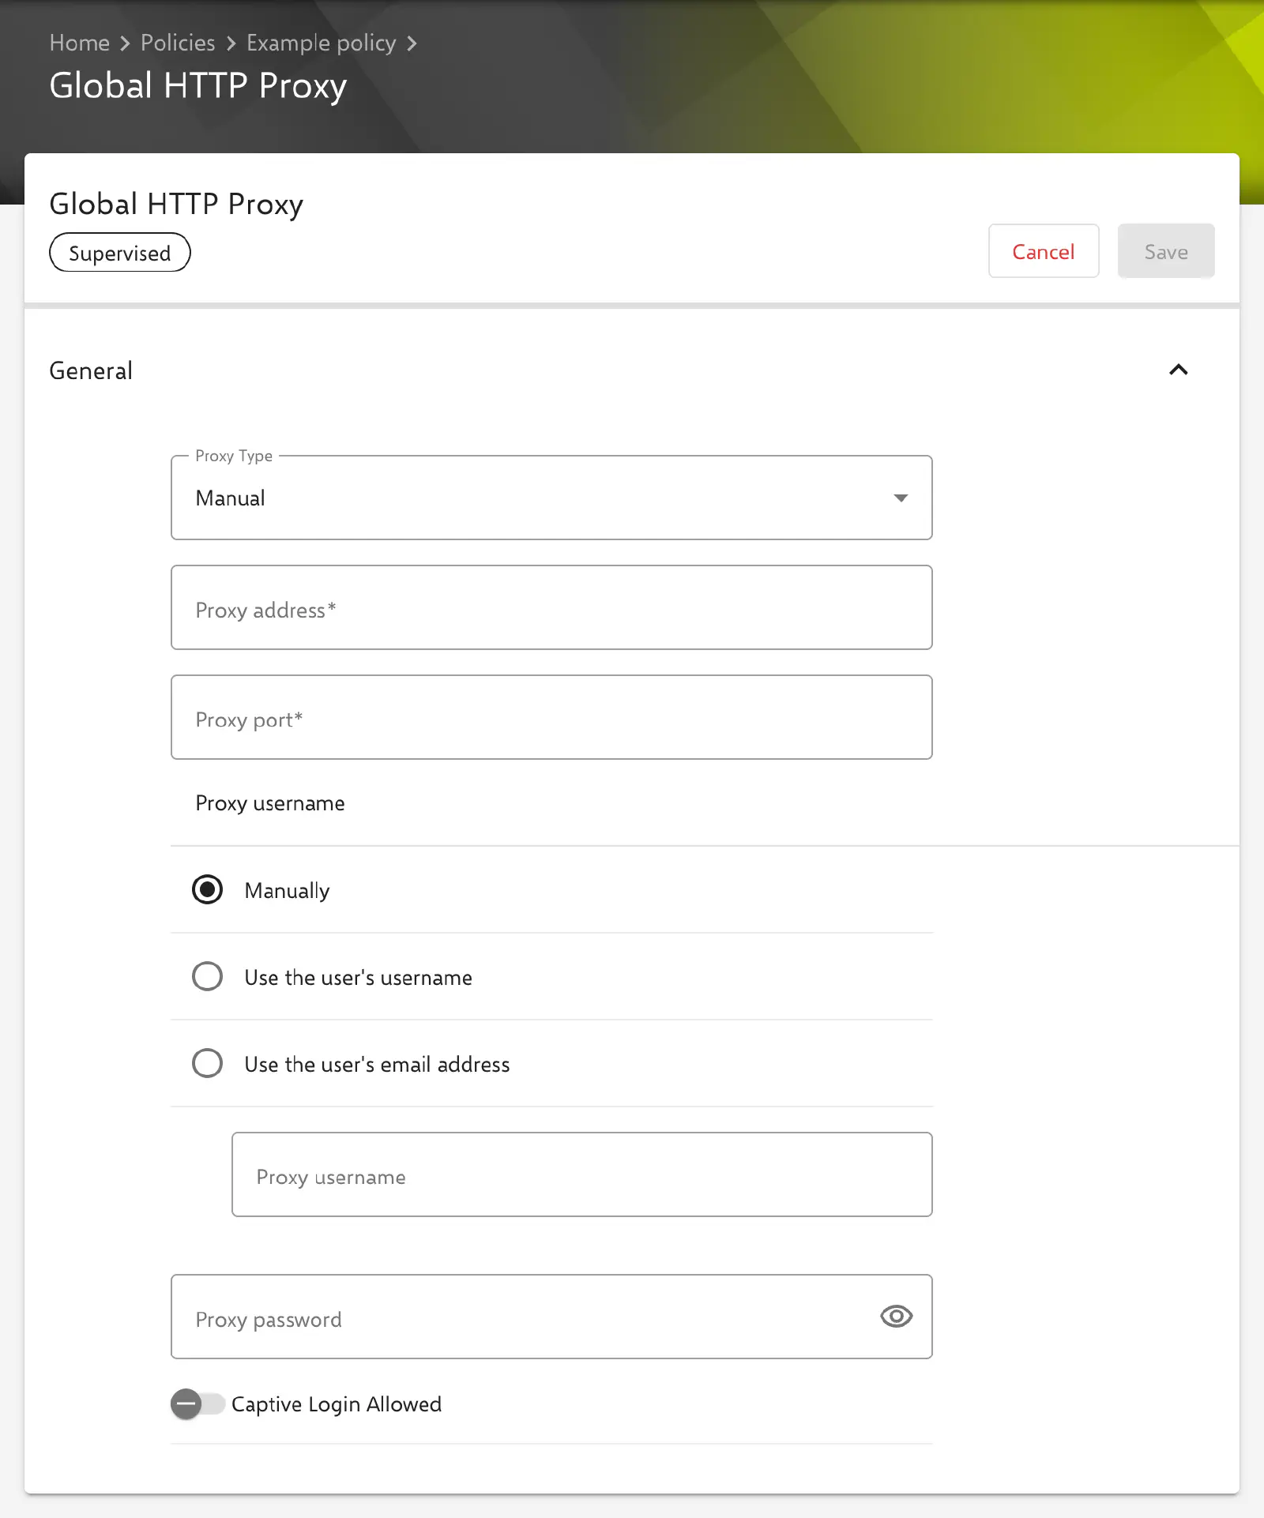Focus the Proxy address field
This screenshot has width=1264, height=1518.
[x=551, y=607]
